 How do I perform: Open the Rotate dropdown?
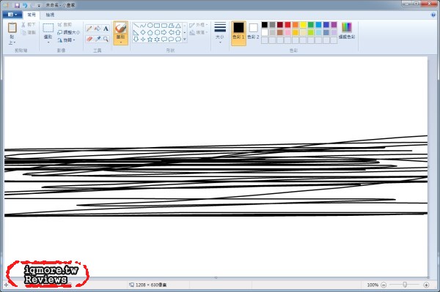(66, 40)
